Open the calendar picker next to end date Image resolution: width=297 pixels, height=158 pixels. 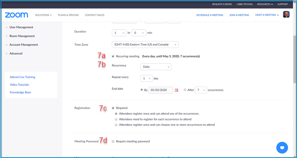click(176, 90)
